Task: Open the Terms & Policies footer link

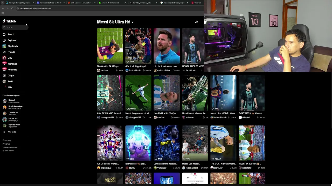Action: (x=10, y=148)
